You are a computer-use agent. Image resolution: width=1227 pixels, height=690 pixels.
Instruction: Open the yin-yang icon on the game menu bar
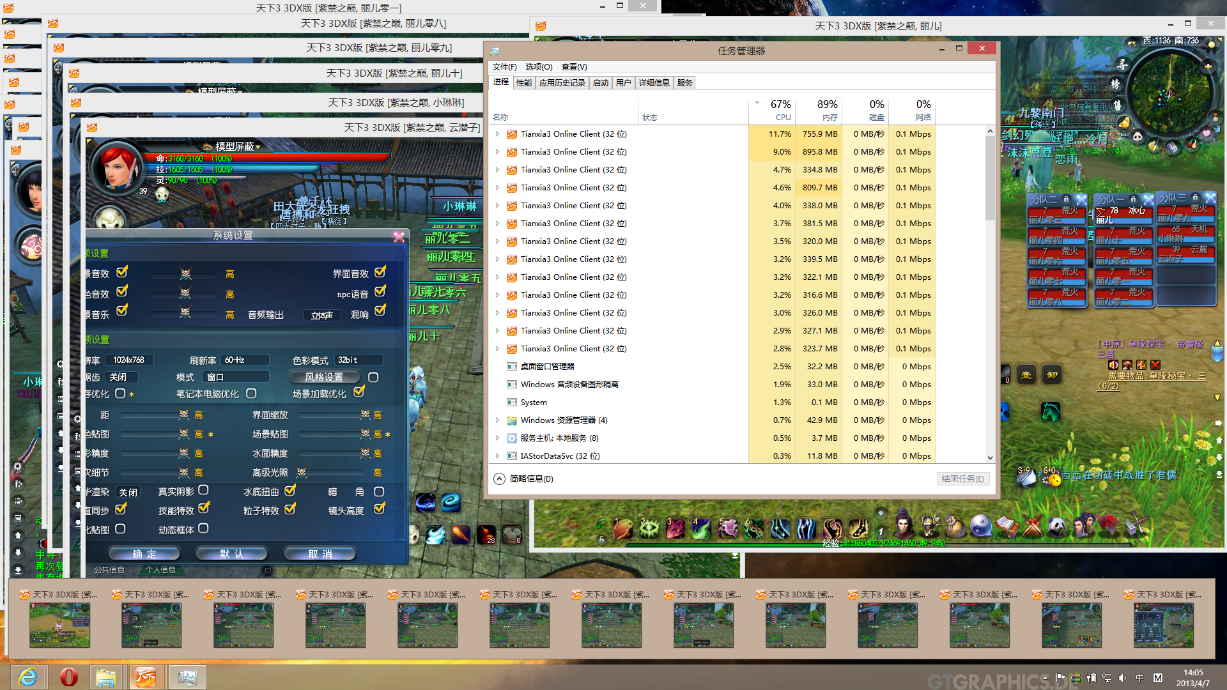click(x=980, y=526)
